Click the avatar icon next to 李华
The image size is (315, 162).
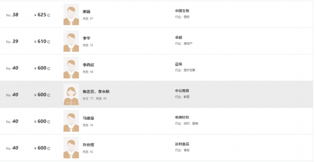coord(71,41)
